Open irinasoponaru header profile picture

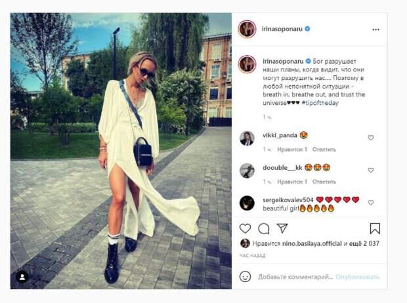pyautogui.click(x=247, y=29)
